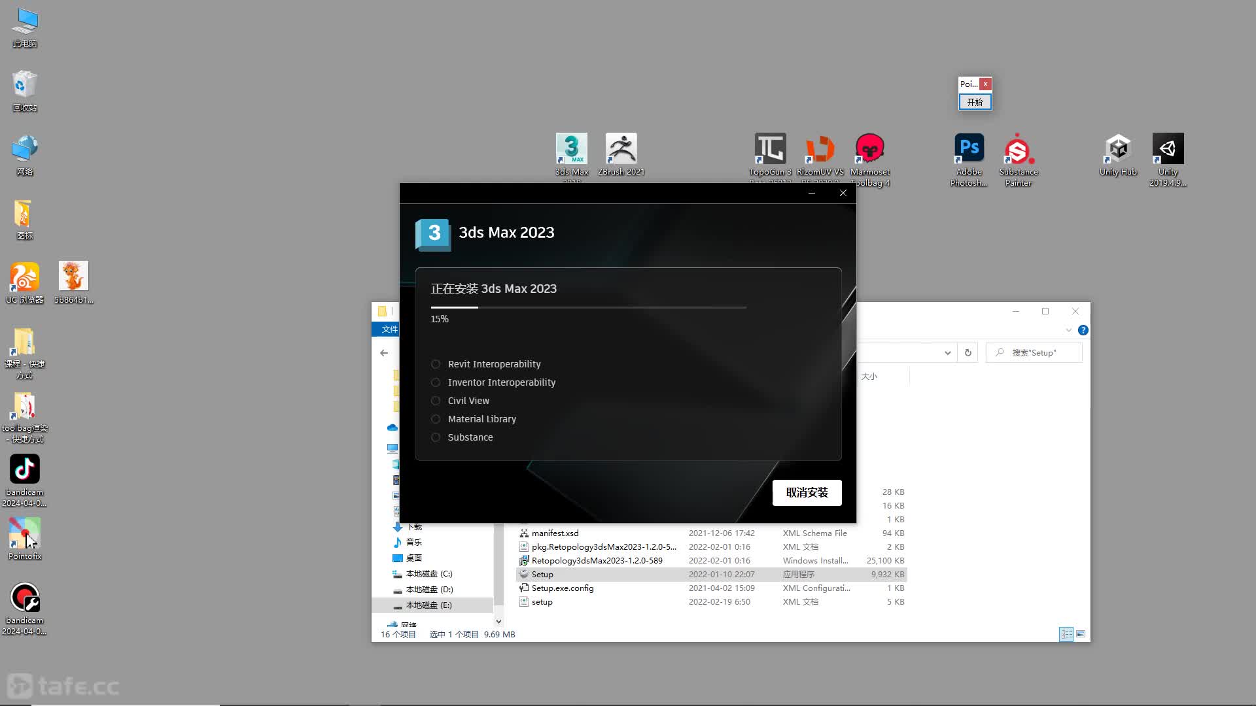Expand the Explorer ribbon chevron

pos(1069,330)
